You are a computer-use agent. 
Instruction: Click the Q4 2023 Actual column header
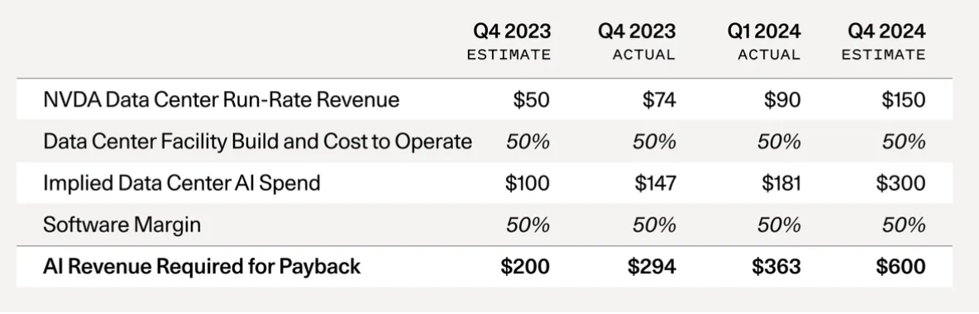tap(637, 42)
